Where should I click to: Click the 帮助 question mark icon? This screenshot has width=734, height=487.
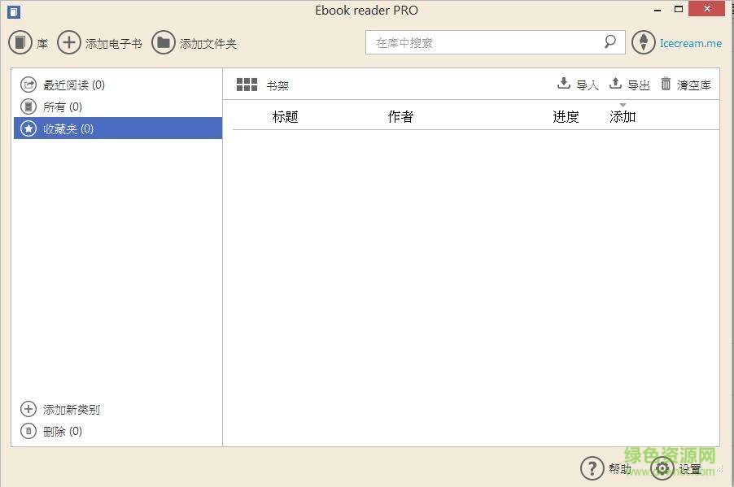pos(592,468)
